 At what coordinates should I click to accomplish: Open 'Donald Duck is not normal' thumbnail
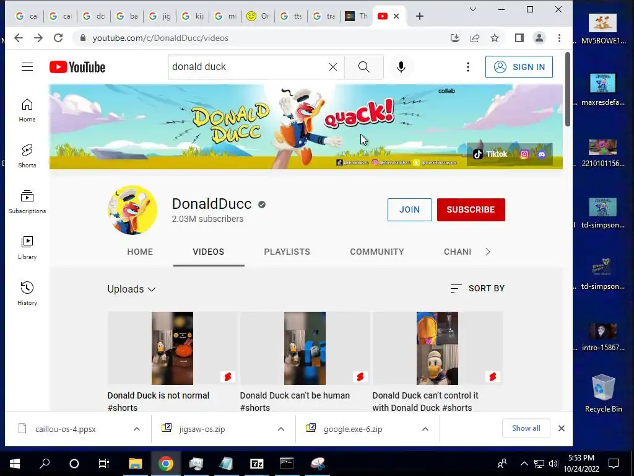pos(172,348)
